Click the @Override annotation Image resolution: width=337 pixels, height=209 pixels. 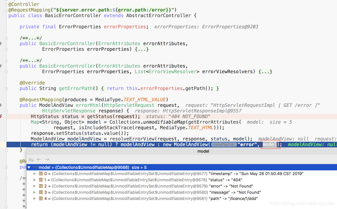click(32, 83)
